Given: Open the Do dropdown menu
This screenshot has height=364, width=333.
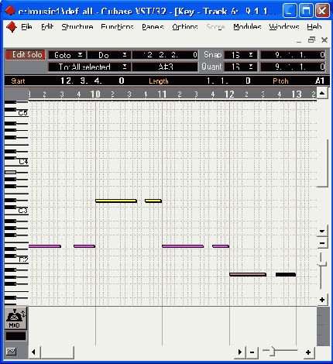Looking at the screenshot, I should [108, 55].
